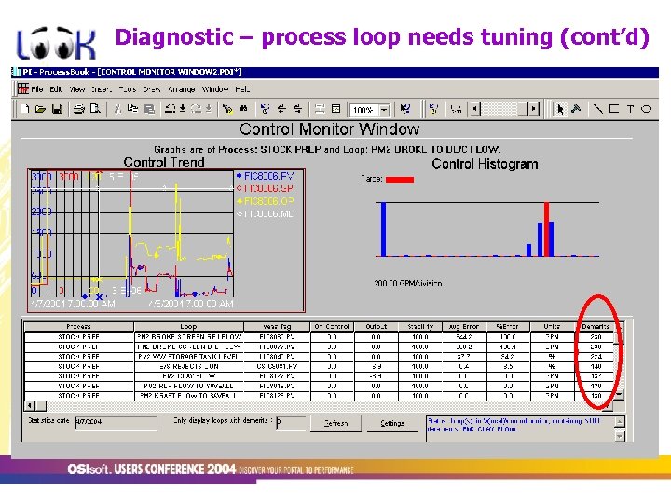
Task: Click the Print Preview icon
Action: pos(95,109)
